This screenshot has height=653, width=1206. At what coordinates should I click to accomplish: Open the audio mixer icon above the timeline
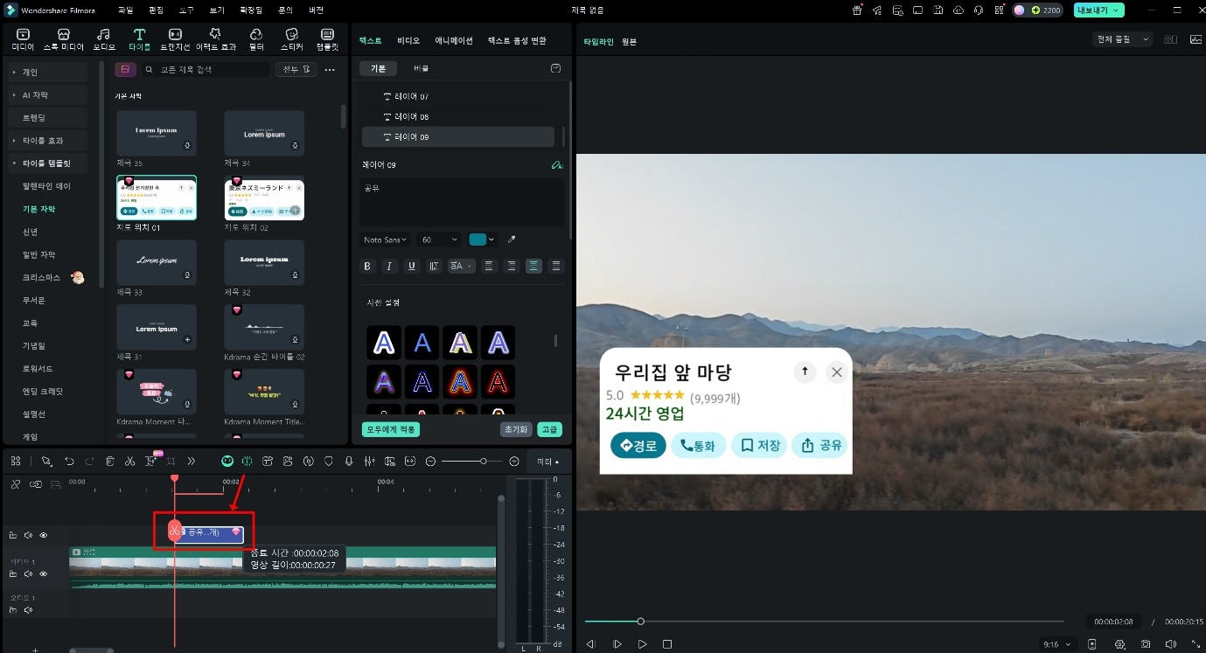point(370,461)
